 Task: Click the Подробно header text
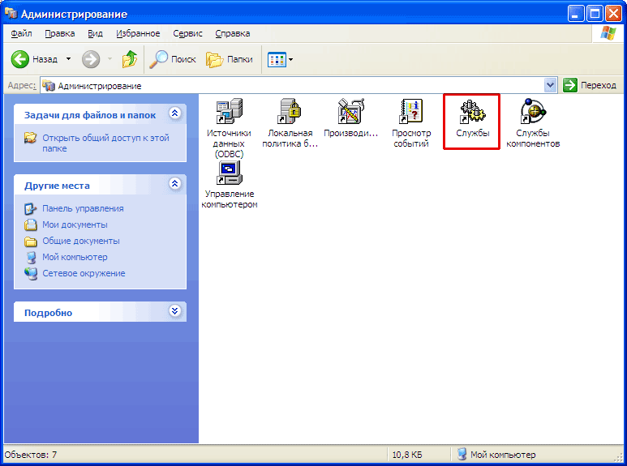[x=48, y=313]
